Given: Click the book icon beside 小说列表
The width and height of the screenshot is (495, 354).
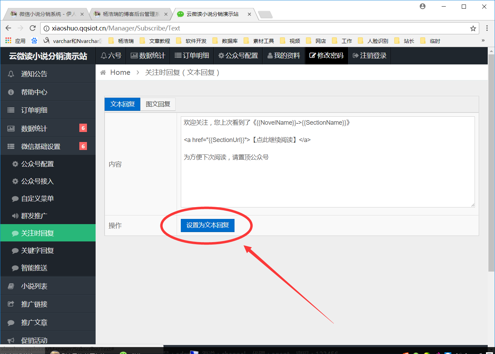Looking at the screenshot, I should pos(11,286).
